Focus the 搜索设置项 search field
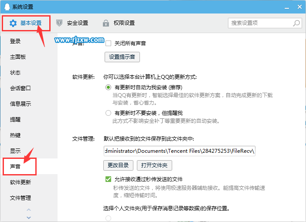306x222 pixels. pos(265,23)
